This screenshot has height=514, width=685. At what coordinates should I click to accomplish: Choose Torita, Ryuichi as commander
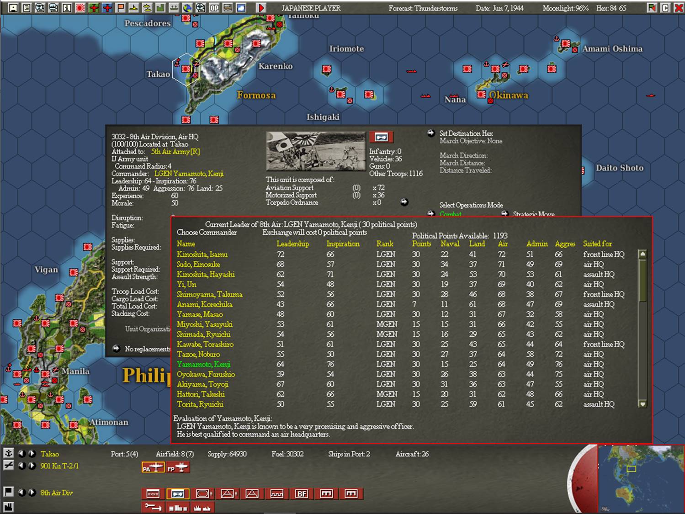point(200,404)
